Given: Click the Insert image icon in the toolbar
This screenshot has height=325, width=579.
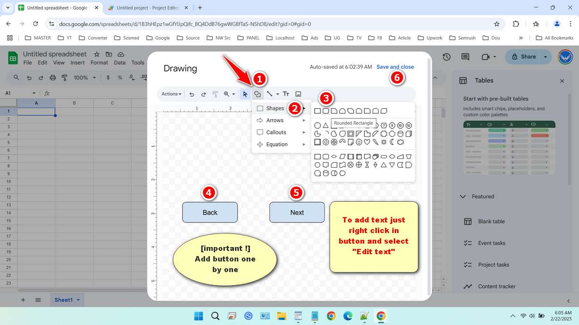Looking at the screenshot, I should [298, 94].
